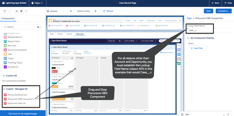
Task: Click the components Search field
Action: [x=18, y=27]
